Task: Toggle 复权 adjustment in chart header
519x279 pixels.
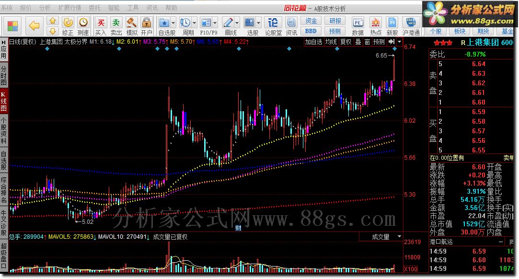Action: (346, 42)
